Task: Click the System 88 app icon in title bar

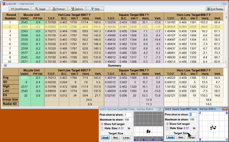Action: click(3, 2)
